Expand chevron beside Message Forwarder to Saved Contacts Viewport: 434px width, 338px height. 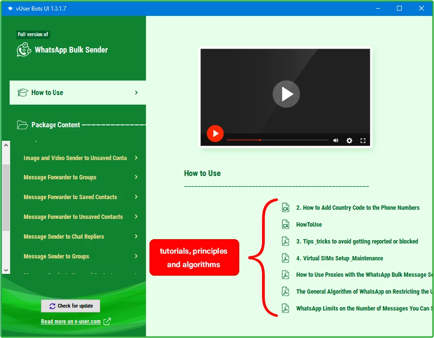(136, 197)
